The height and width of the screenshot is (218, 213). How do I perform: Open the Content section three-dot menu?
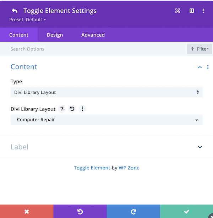point(208,67)
